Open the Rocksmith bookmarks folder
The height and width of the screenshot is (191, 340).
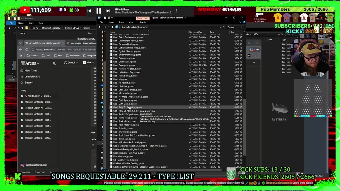point(73,55)
